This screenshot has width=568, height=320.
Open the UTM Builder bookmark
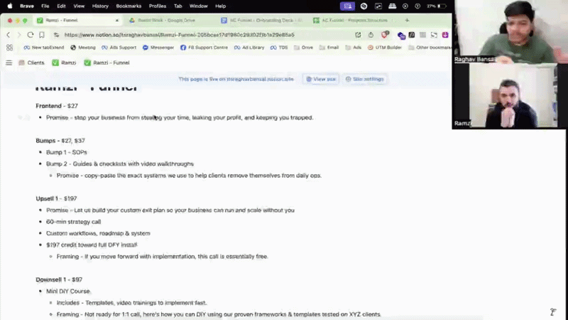pos(385,48)
